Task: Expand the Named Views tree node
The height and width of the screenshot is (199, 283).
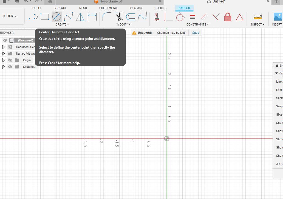Action: [x=3, y=54]
